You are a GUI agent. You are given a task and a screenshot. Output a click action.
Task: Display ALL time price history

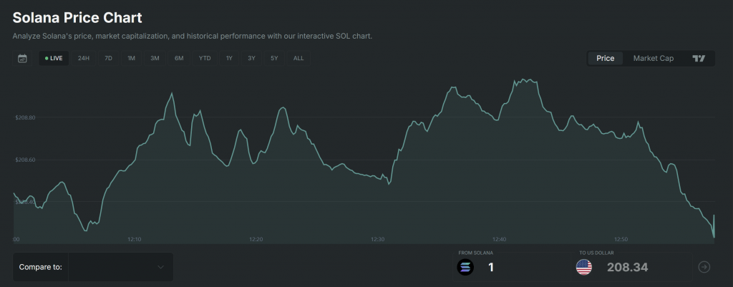pos(298,58)
